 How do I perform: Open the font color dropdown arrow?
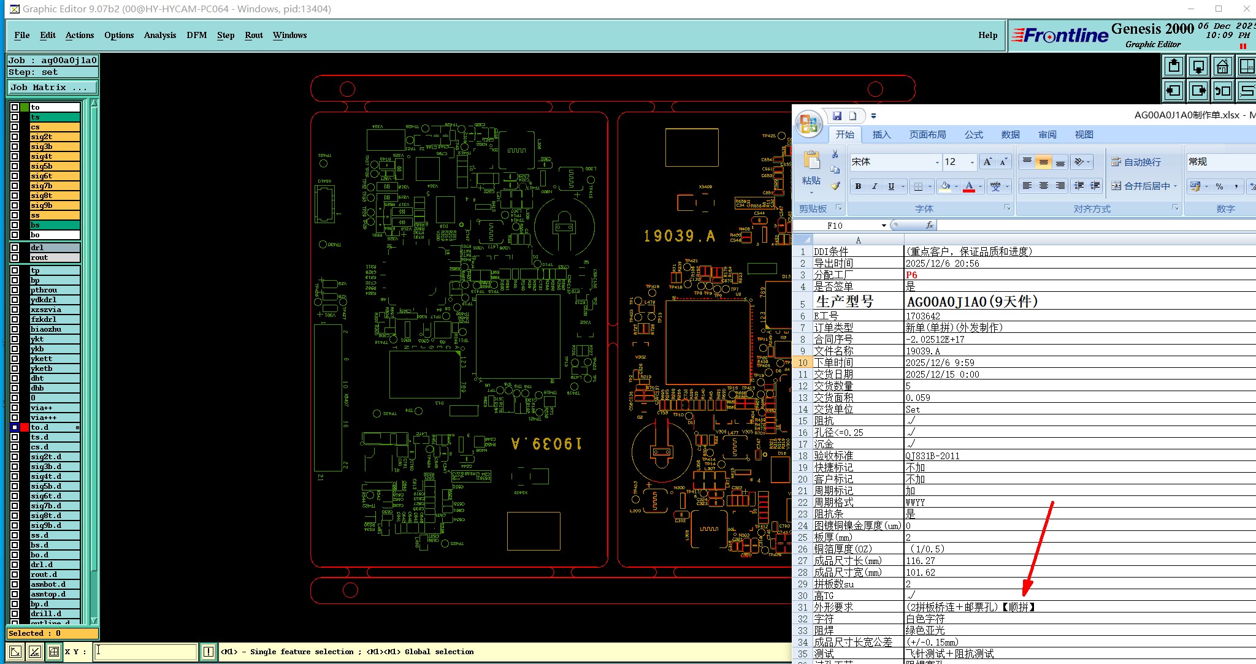(980, 186)
